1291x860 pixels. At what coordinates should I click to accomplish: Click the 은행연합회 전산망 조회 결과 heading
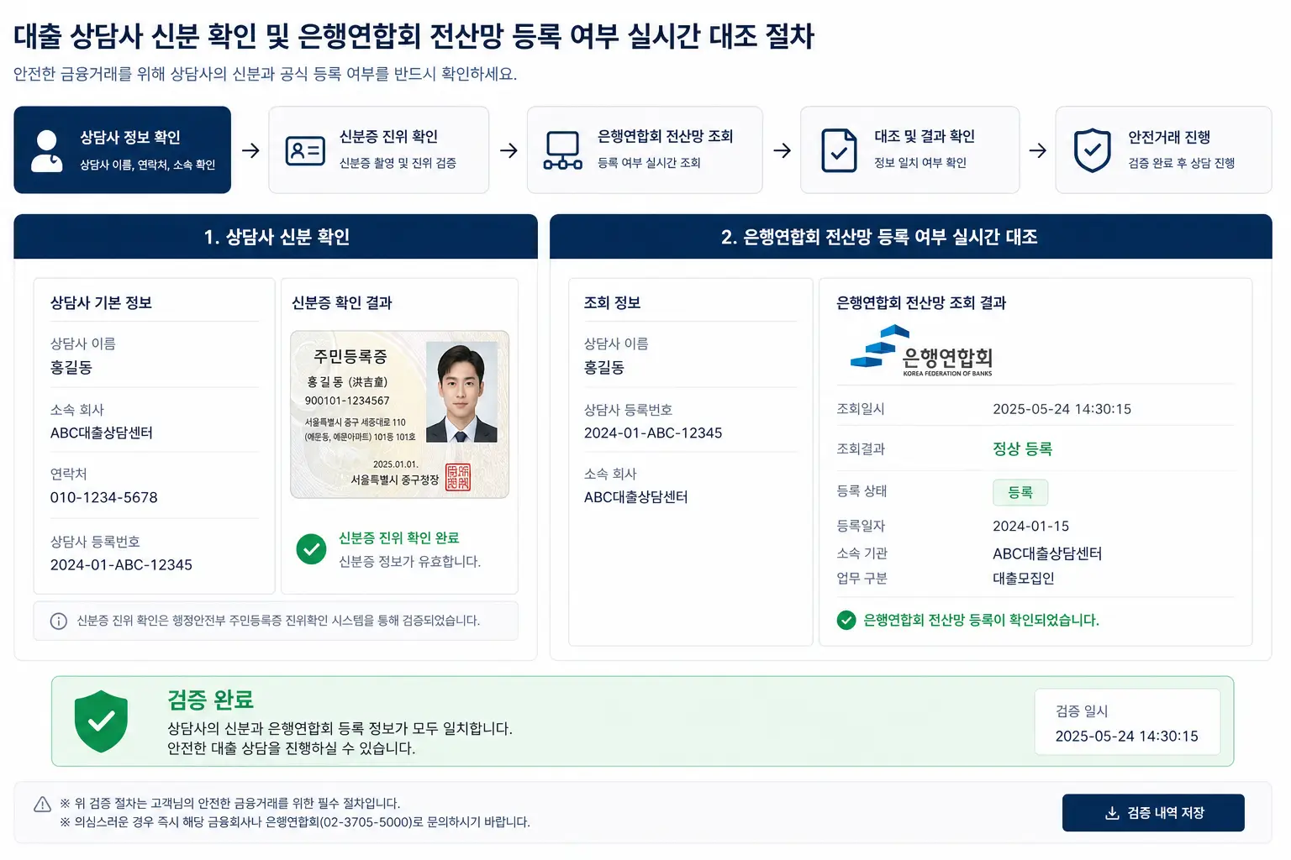coord(921,302)
